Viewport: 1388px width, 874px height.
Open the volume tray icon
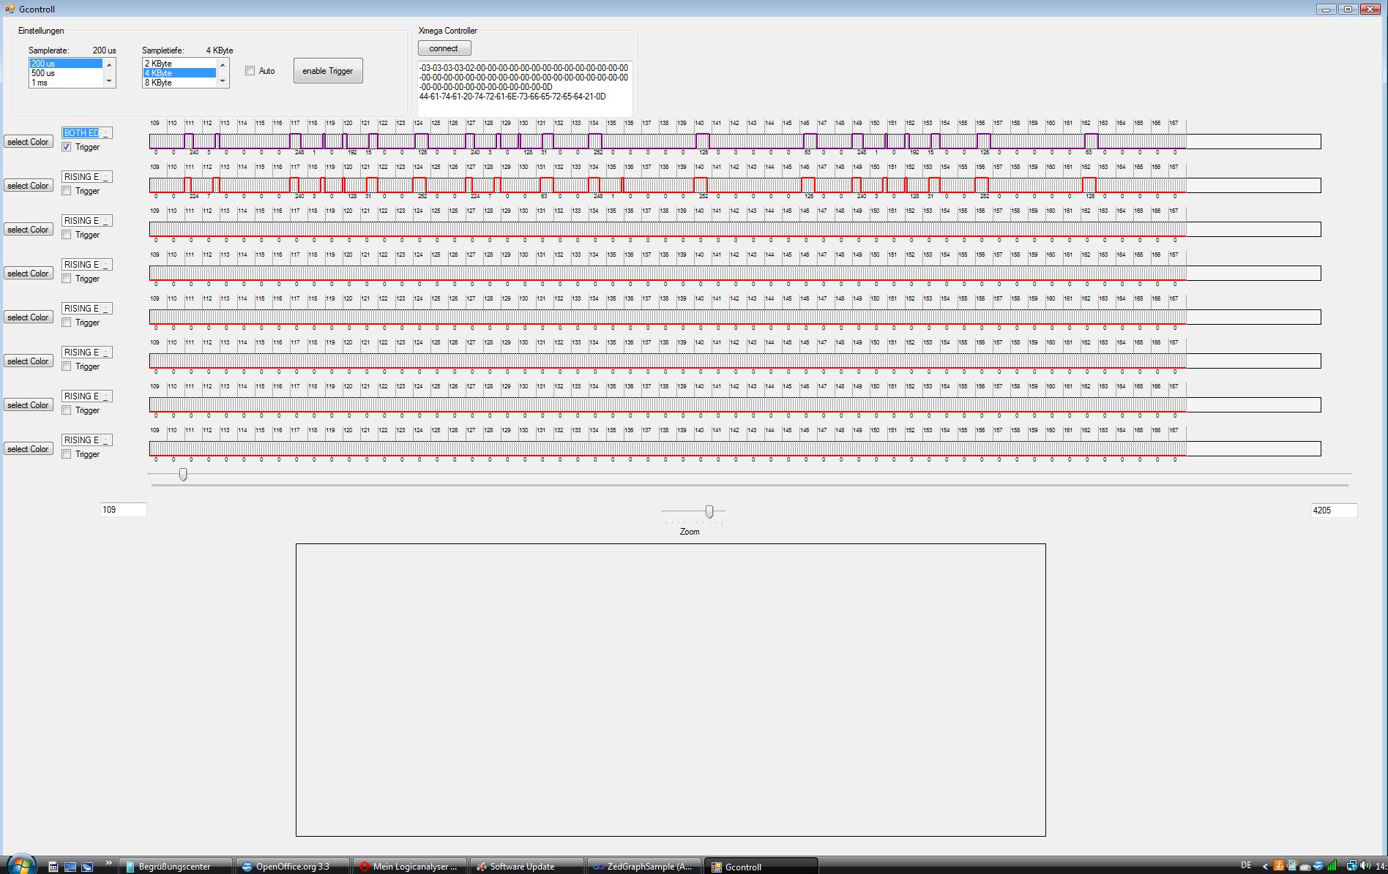pos(1366,866)
